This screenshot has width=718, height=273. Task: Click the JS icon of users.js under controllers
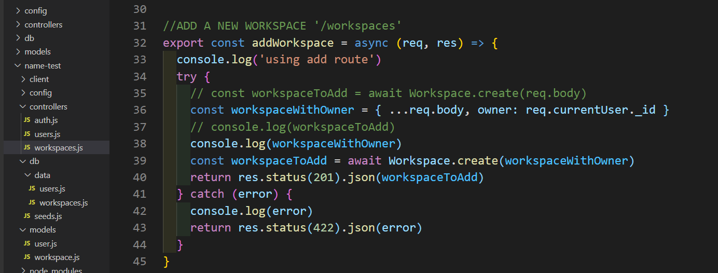pos(27,134)
